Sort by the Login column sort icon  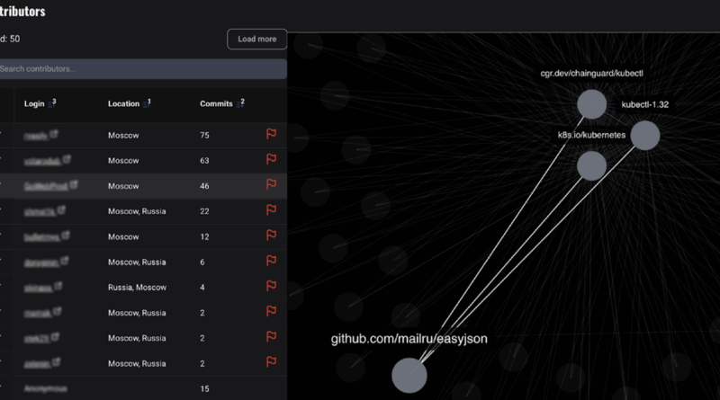tap(52, 103)
